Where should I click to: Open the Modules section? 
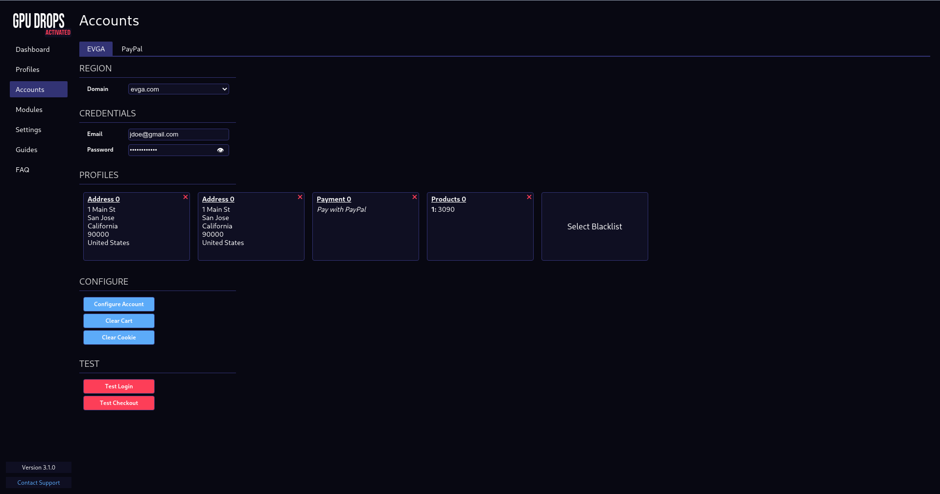pos(39,110)
